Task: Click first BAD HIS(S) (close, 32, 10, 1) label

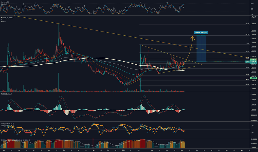Action: pyautogui.click(x=7, y=124)
